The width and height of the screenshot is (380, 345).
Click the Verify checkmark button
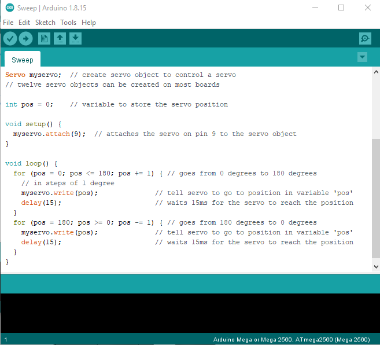(10, 39)
